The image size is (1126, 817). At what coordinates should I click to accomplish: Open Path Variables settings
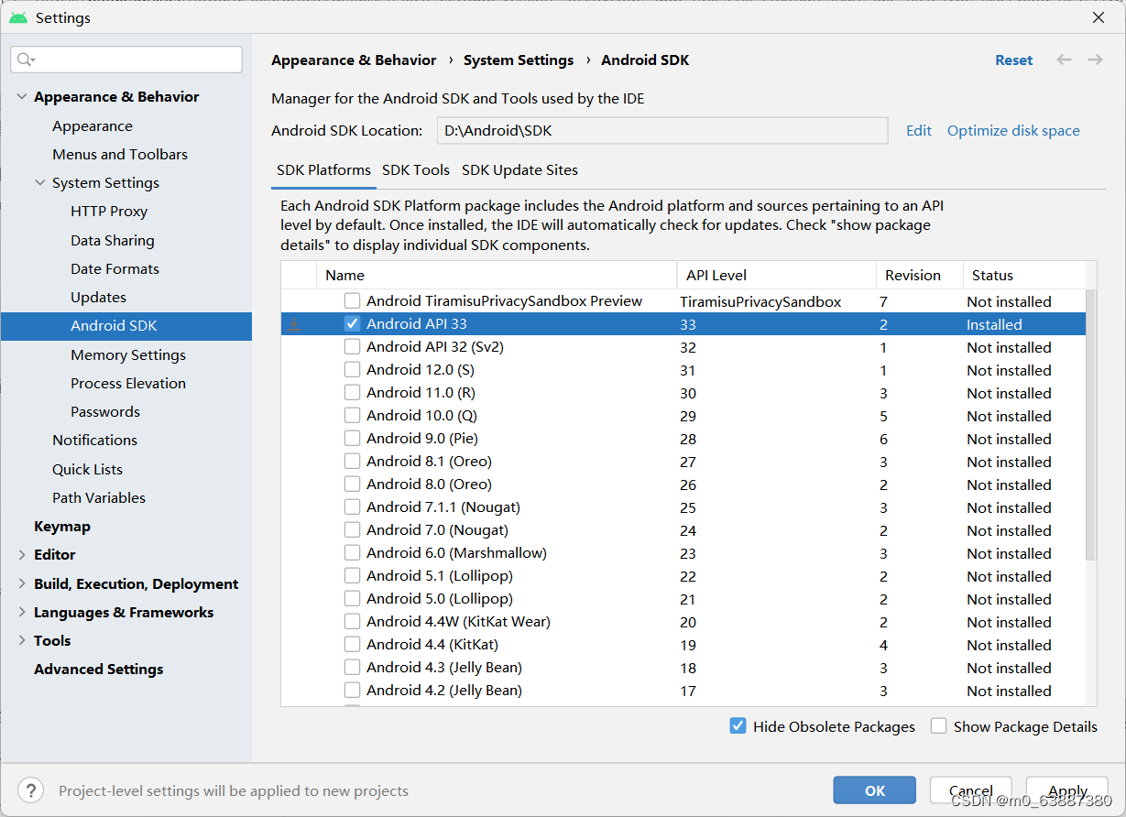click(99, 498)
